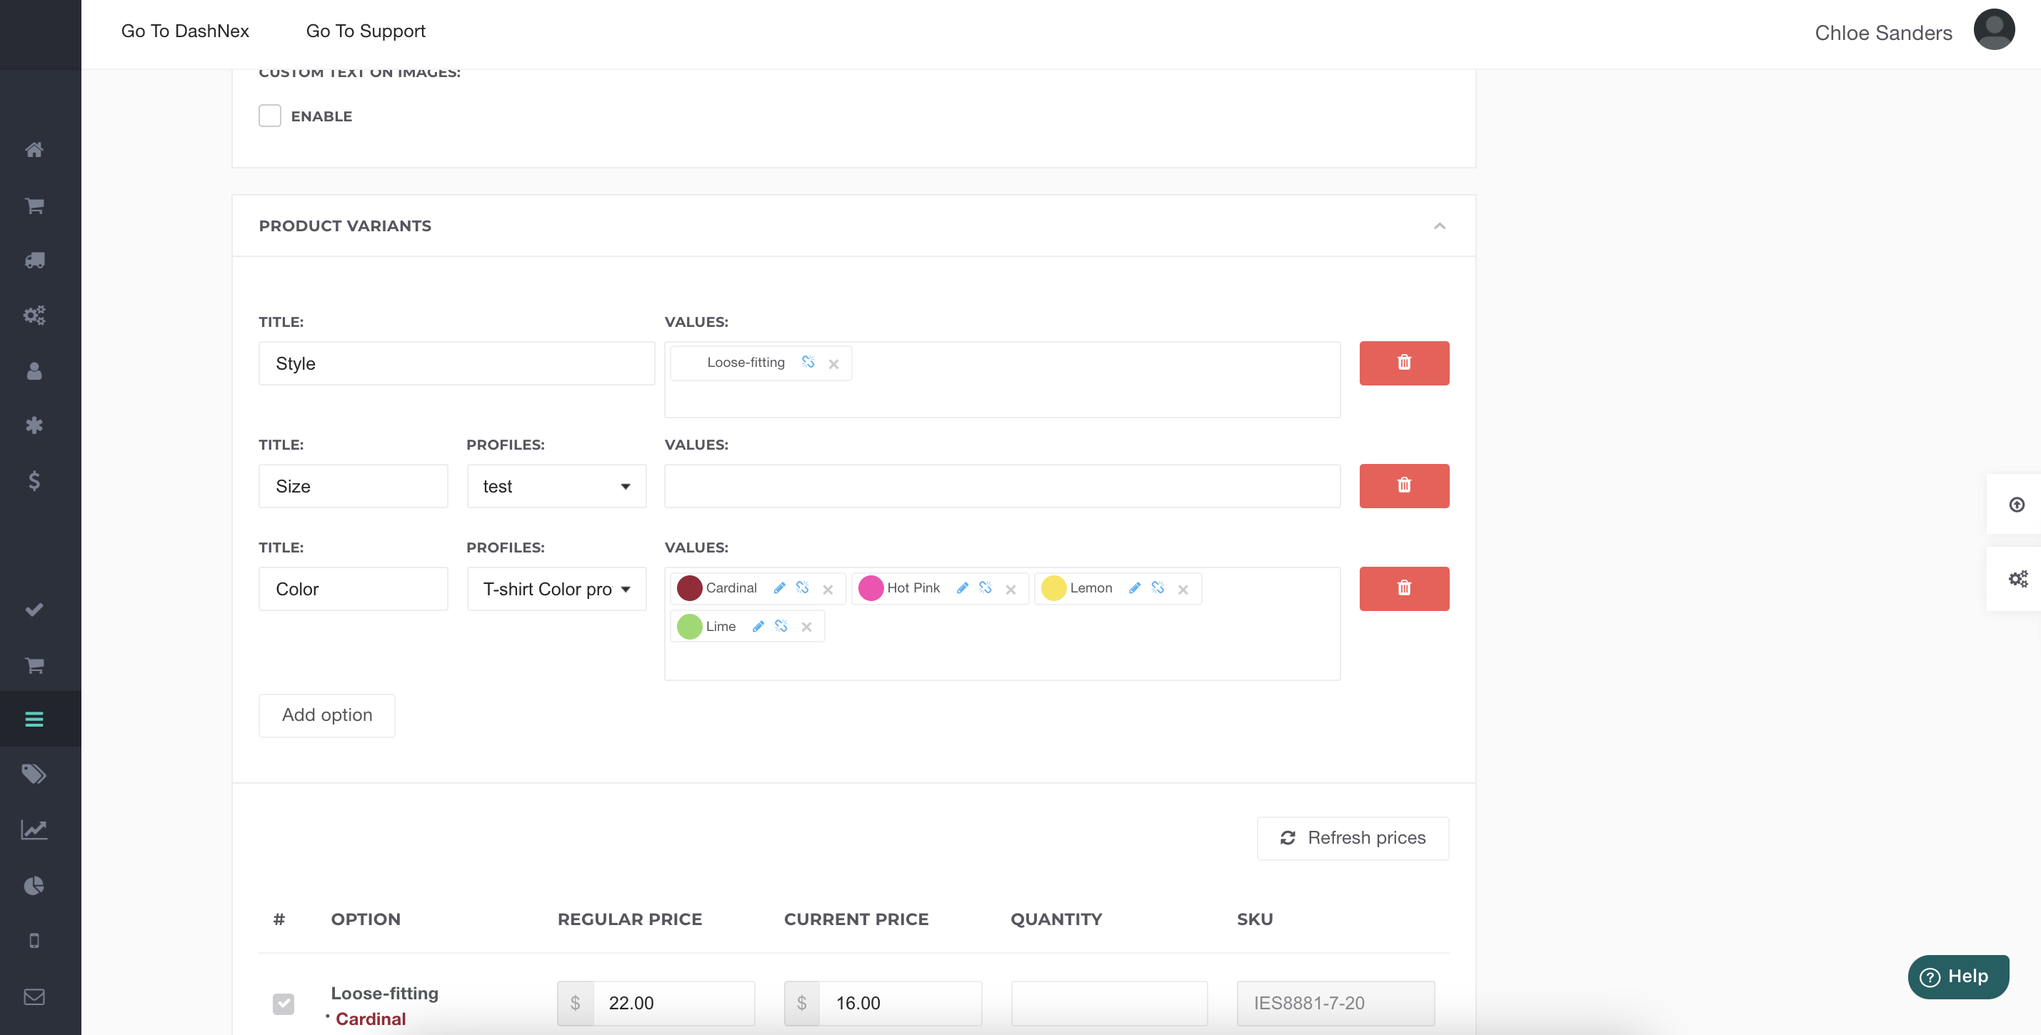Click the Lime color swatch
The height and width of the screenshot is (1035, 2041).
[689, 627]
